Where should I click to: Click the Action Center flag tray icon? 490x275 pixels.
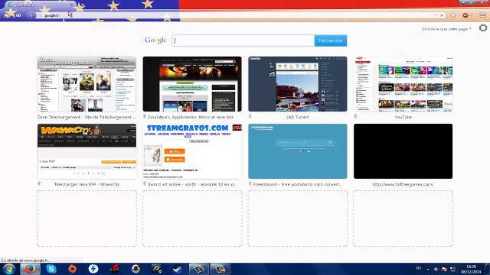[x=444, y=269]
